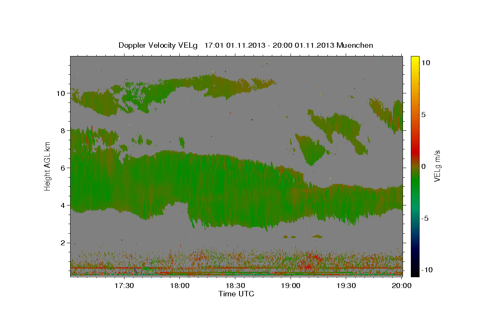Click the 19:00 time tick label
This screenshot has width=498, height=332.
pyautogui.click(x=291, y=286)
